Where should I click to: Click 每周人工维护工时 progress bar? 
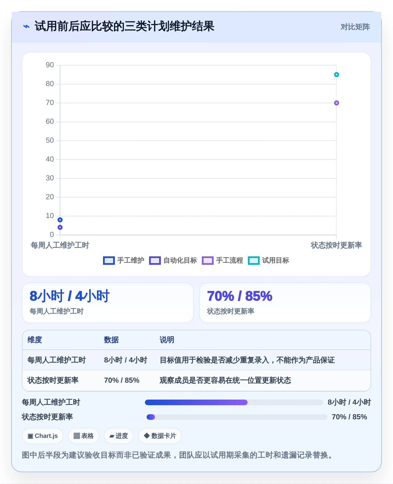click(x=234, y=402)
